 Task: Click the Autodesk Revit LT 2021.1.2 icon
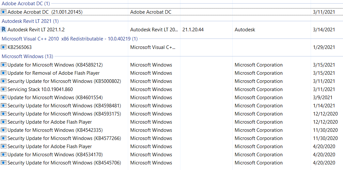point(4,30)
